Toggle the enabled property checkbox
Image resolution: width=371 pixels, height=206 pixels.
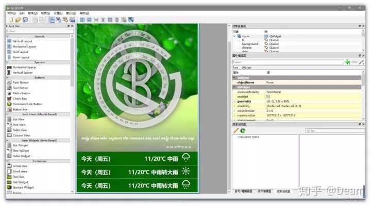click(x=268, y=97)
